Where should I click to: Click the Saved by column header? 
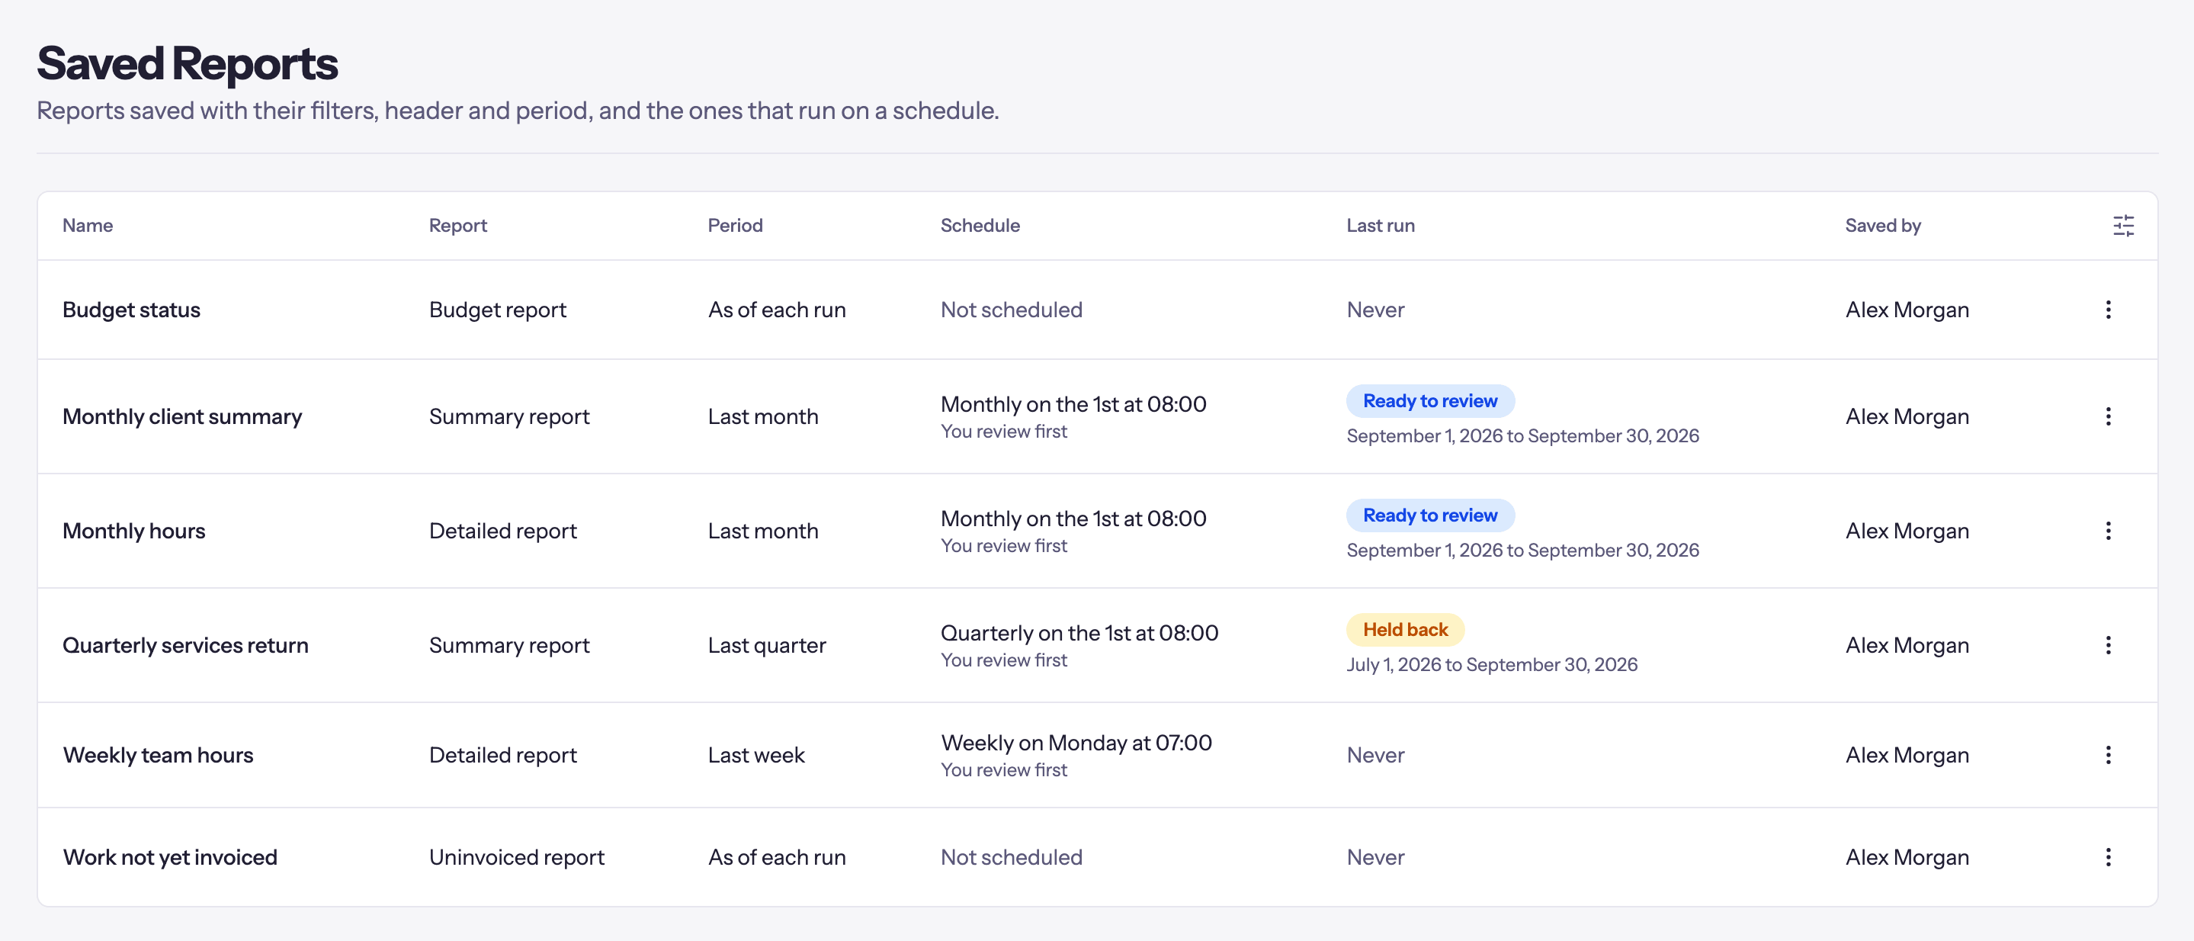tap(1883, 226)
